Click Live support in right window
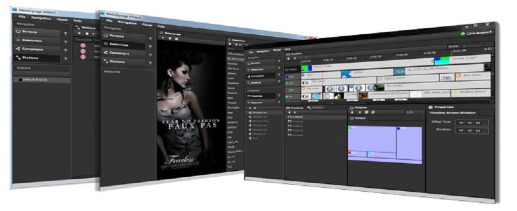The width and height of the screenshot is (517, 211). click(477, 33)
